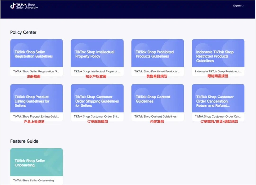256x185 pixels.
Task: Open Order Cancellation, Return and Refund thumbnail
Action: (x=218, y=98)
